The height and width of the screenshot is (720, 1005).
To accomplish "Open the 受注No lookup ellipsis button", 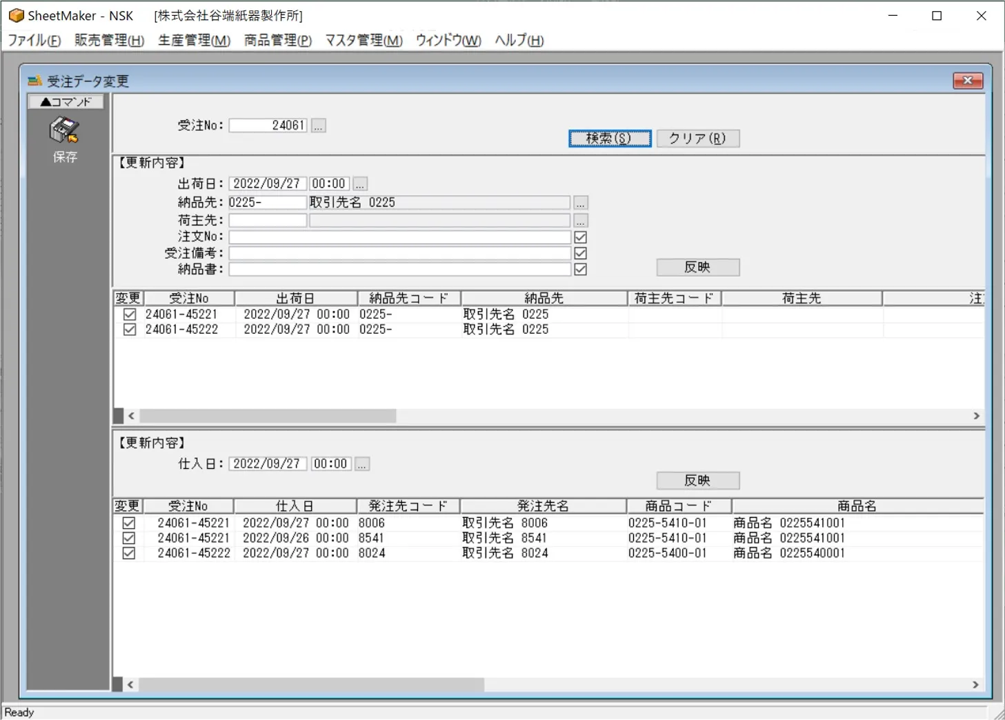I will pyautogui.click(x=318, y=126).
